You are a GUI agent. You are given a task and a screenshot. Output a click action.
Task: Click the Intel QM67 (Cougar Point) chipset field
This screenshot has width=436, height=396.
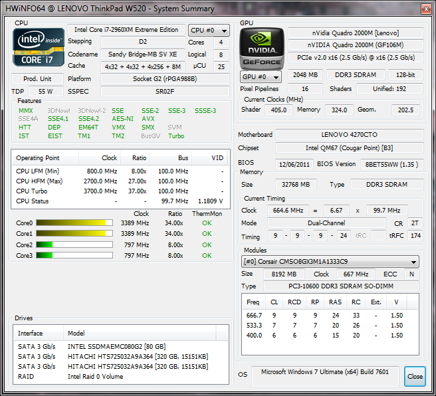point(350,148)
